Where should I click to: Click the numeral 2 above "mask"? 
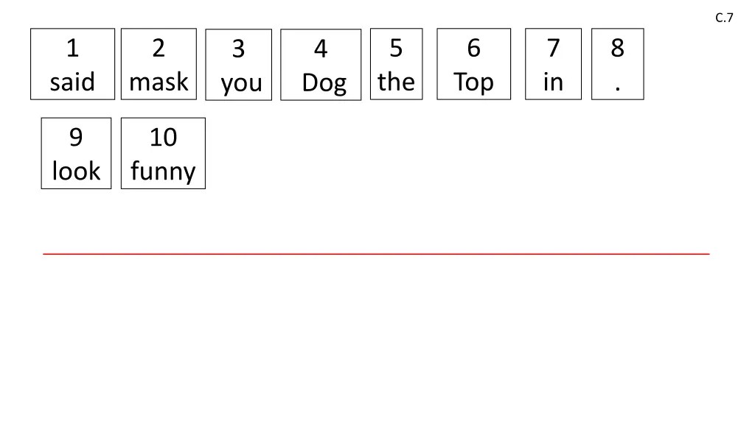coord(159,49)
